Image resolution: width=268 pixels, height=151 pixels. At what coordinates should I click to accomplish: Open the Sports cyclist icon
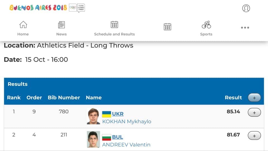pos(206,25)
